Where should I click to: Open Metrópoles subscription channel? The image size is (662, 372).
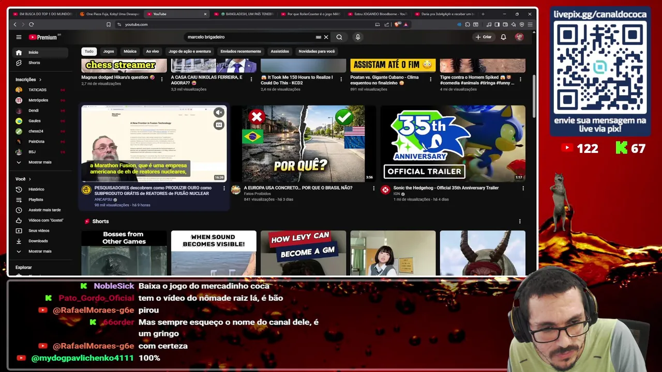40,100
